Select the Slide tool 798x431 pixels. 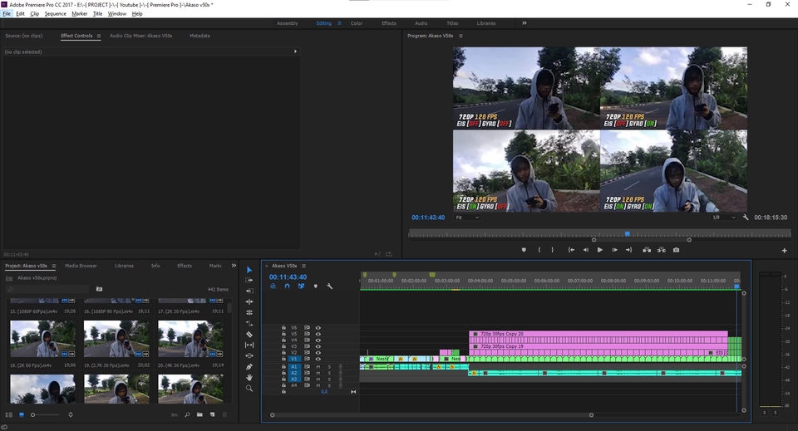[249, 355]
